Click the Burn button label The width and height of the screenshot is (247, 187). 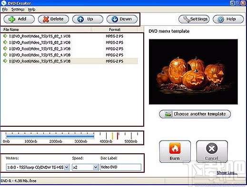175,158
